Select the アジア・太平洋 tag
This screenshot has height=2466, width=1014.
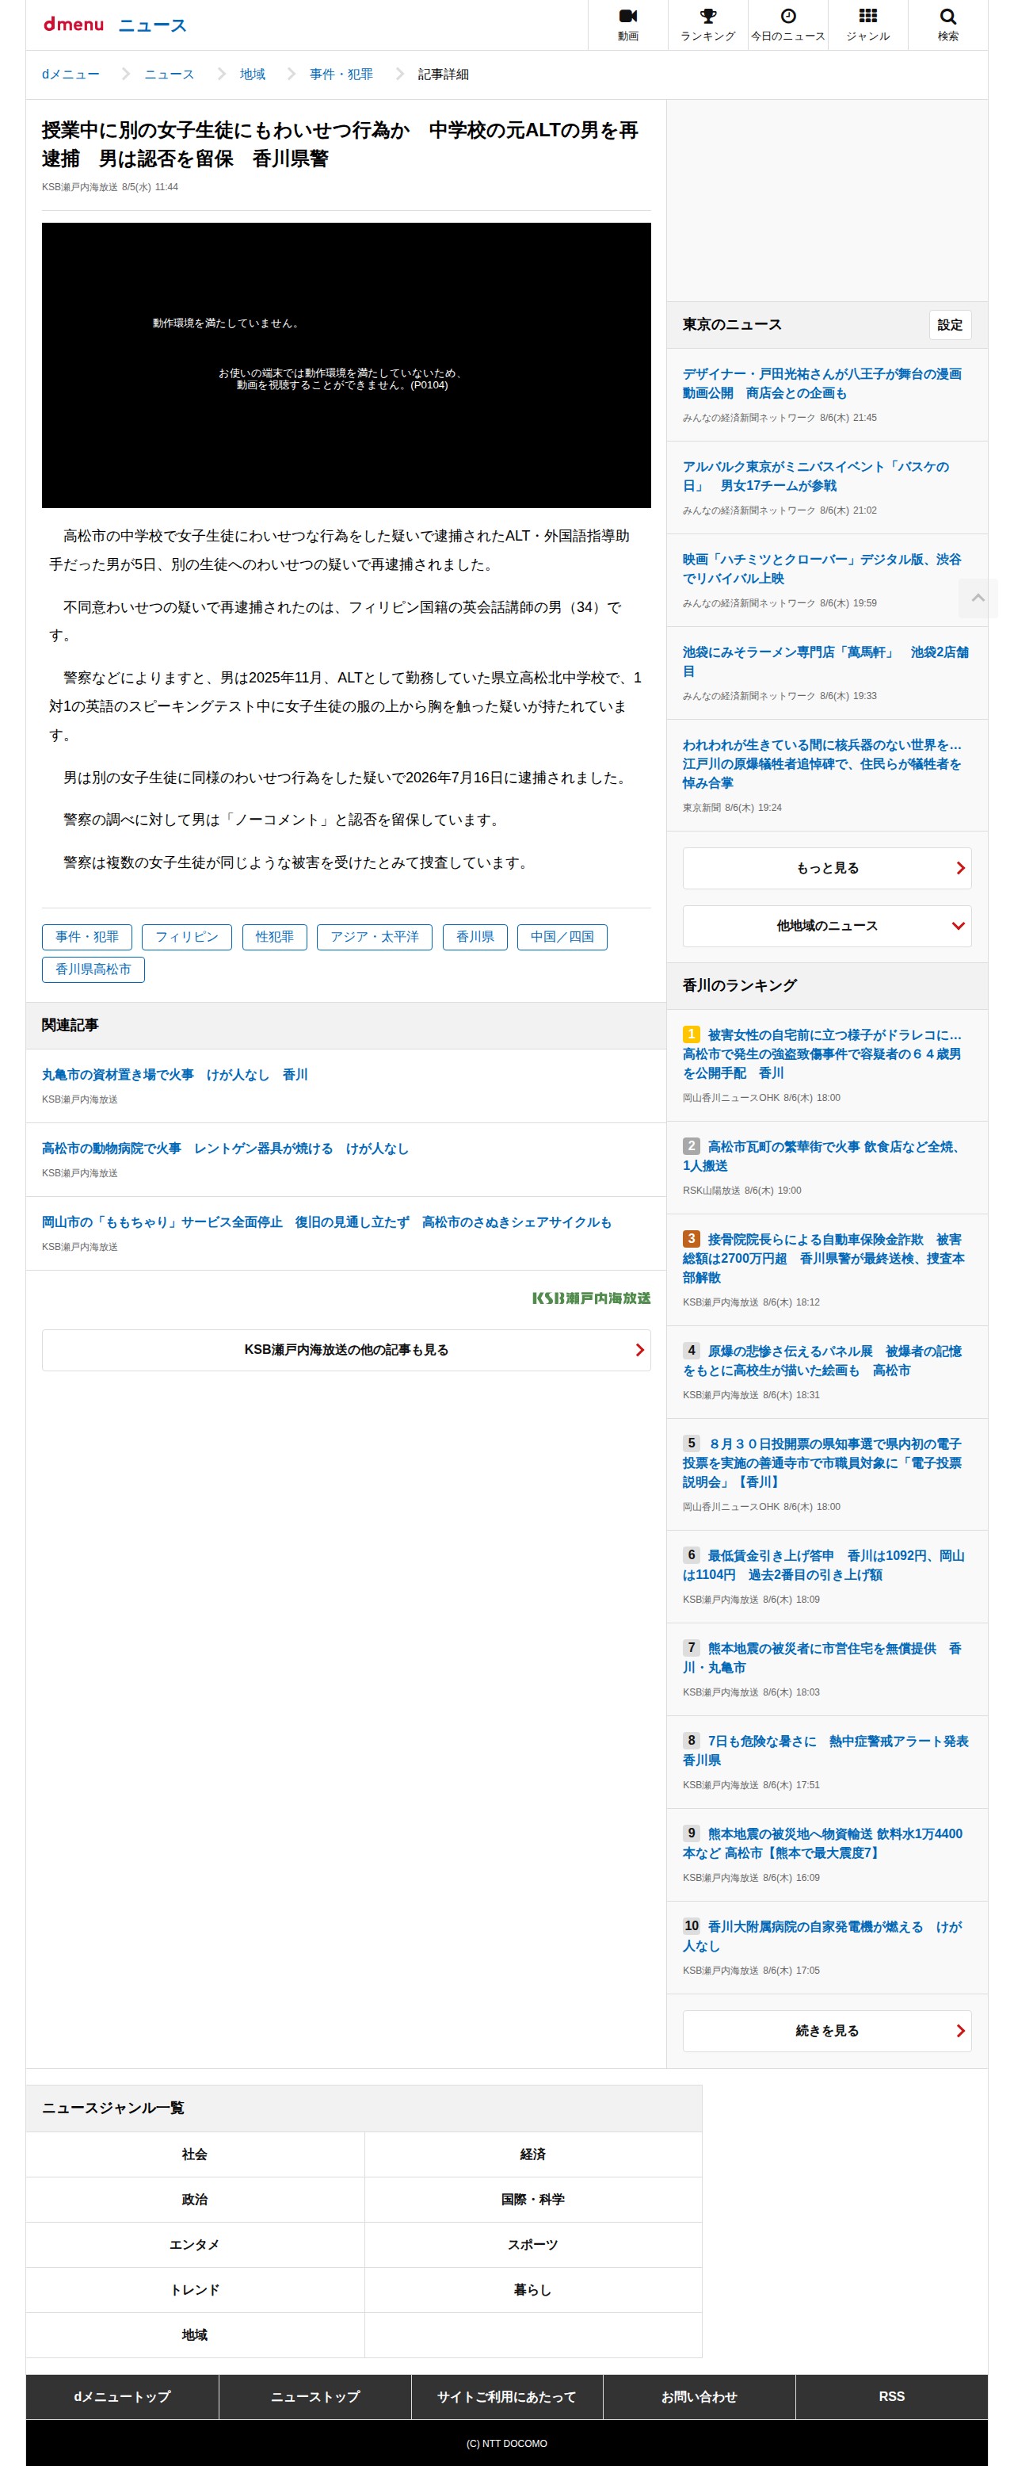pyautogui.click(x=374, y=936)
